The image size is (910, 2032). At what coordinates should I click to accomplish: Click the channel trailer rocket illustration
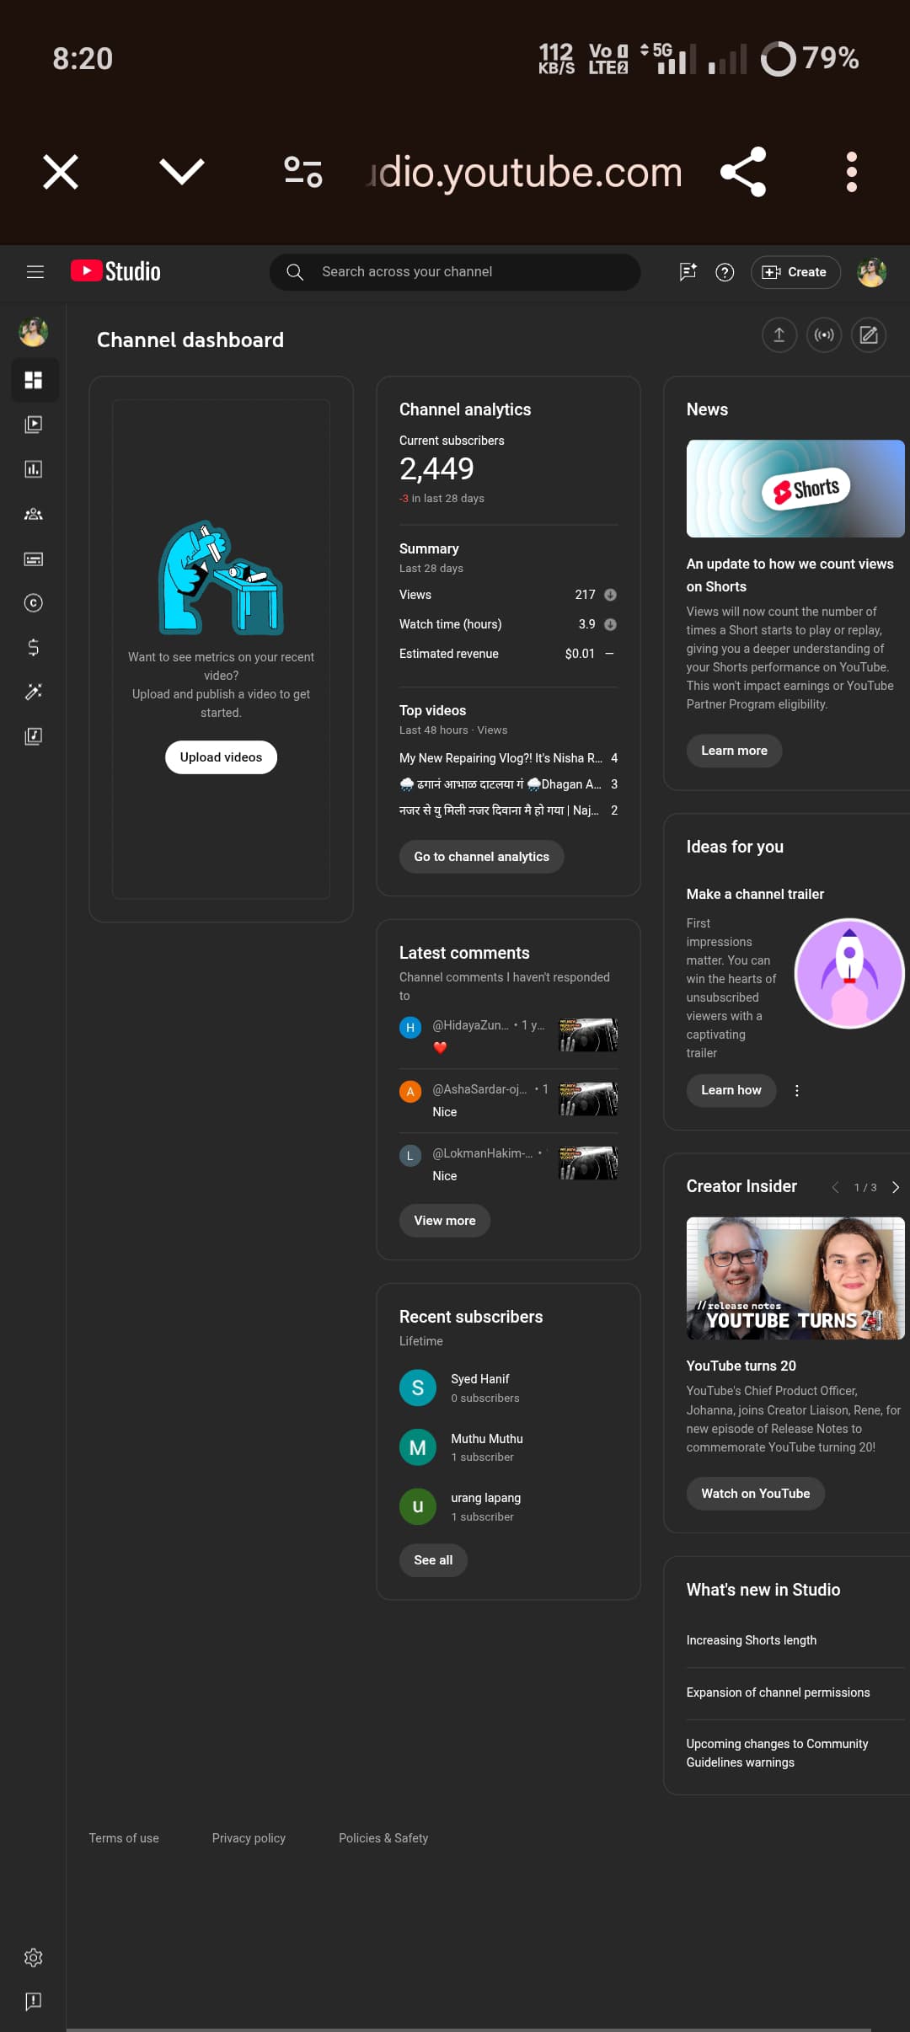pyautogui.click(x=849, y=973)
